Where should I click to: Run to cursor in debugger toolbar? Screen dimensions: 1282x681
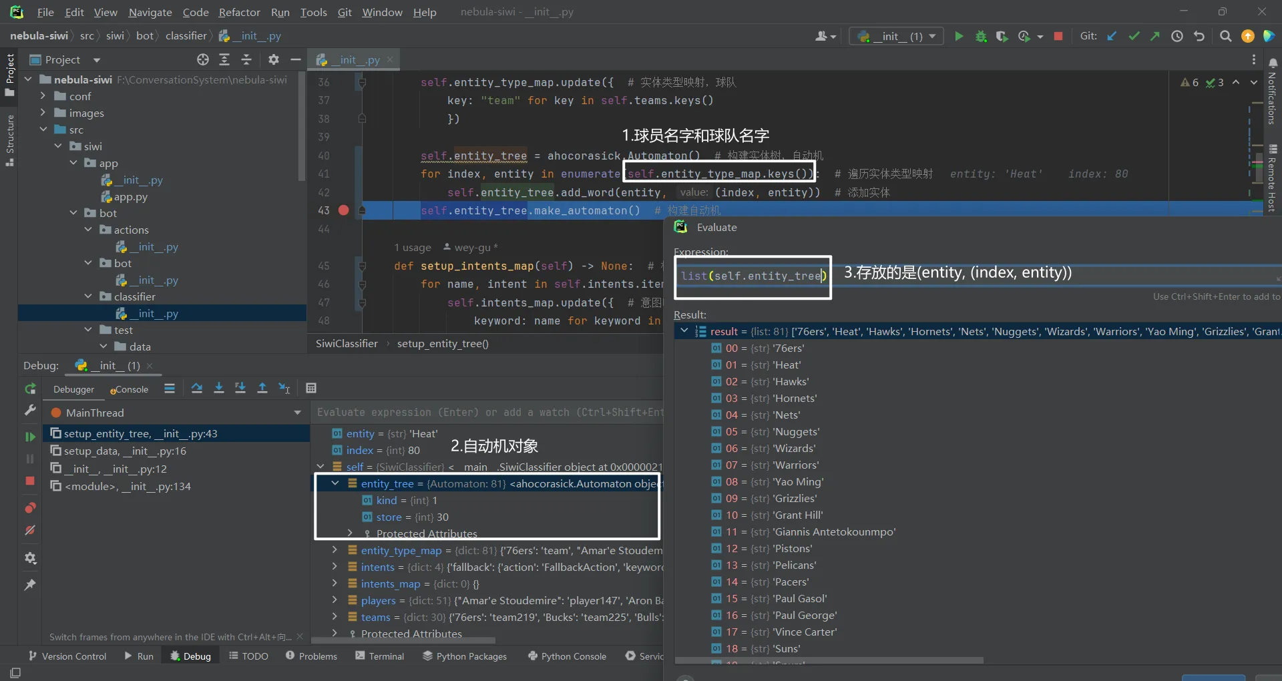[284, 388]
